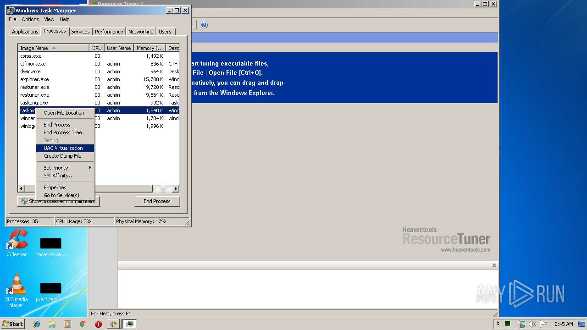Choose End Process in context menu
Image resolution: width=587 pixels, height=330 pixels.
point(65,125)
